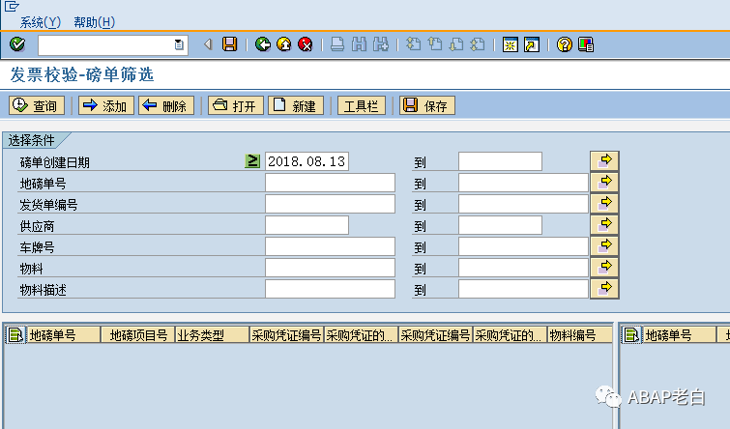Click the Find Next binoculars icon
Image resolution: width=730 pixels, height=429 pixels.
pos(381,44)
